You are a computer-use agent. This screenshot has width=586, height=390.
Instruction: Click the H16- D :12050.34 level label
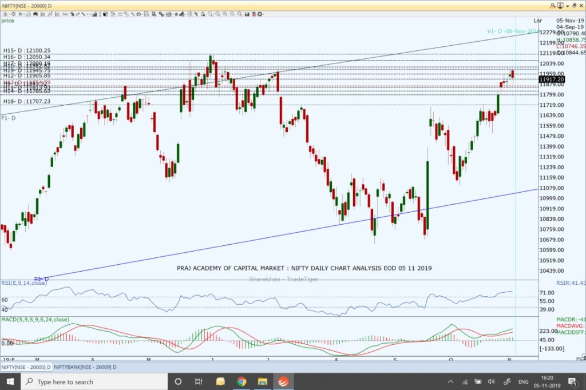point(26,57)
